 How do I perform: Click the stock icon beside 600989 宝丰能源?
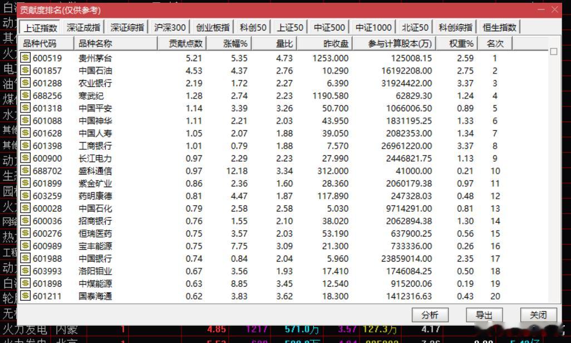click(25, 246)
